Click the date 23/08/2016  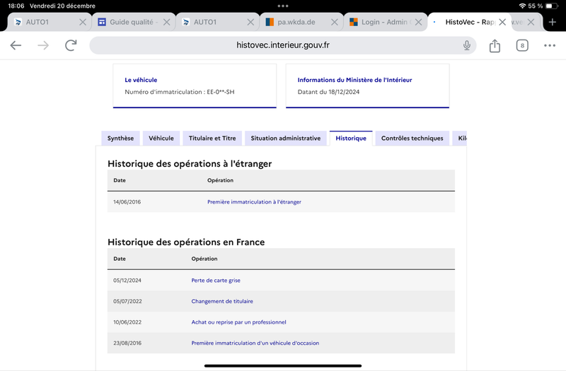click(127, 343)
